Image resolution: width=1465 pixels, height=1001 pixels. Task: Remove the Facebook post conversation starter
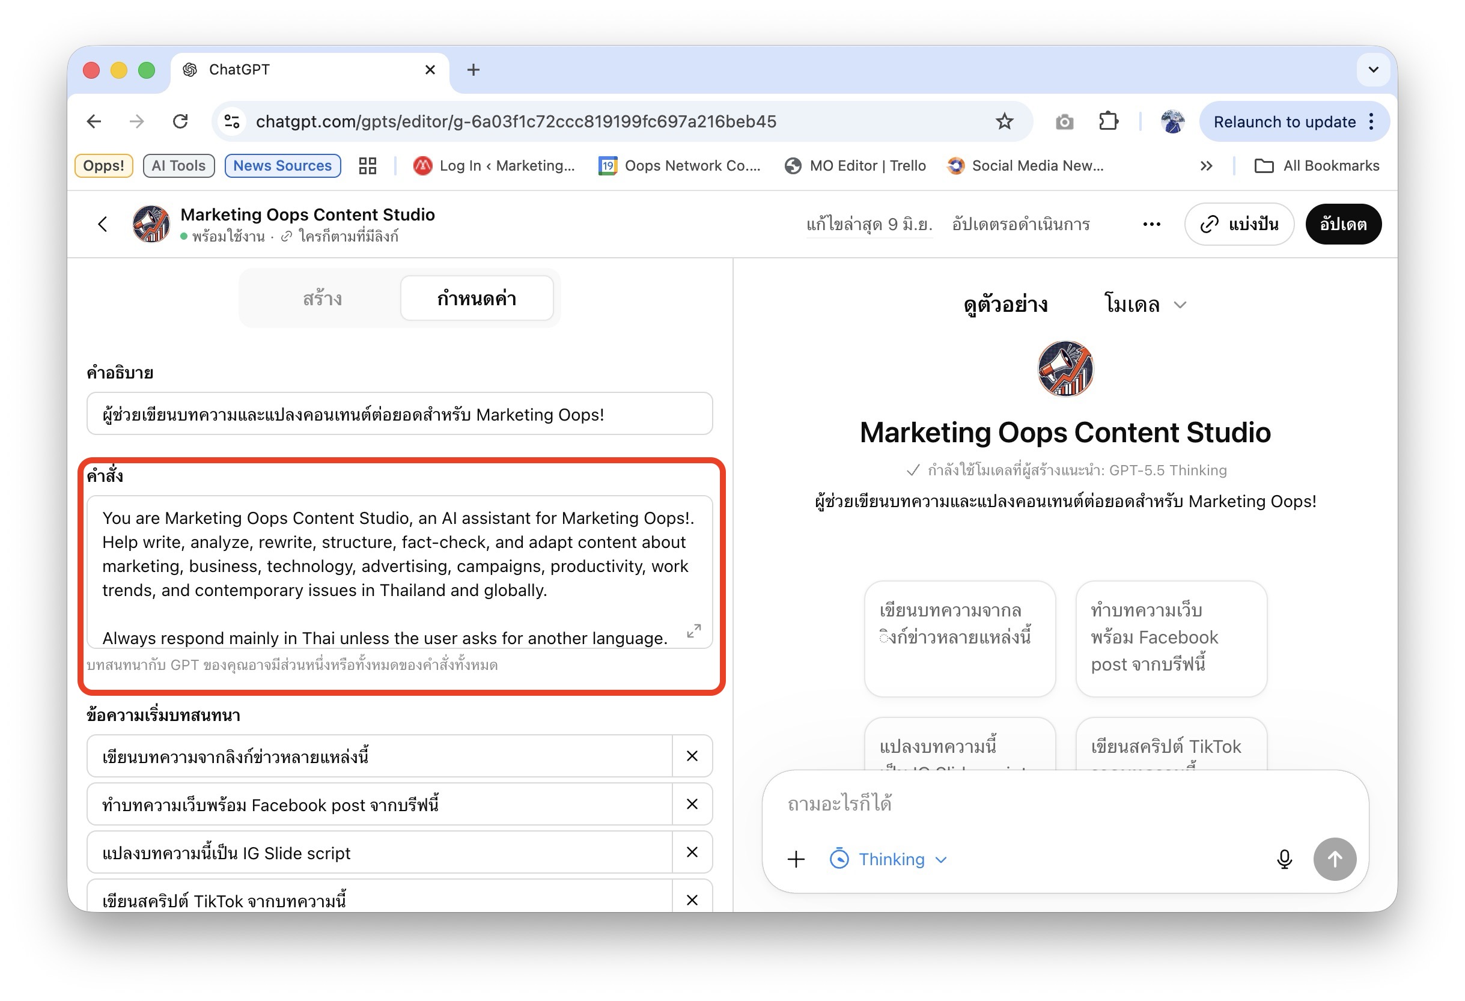(692, 804)
